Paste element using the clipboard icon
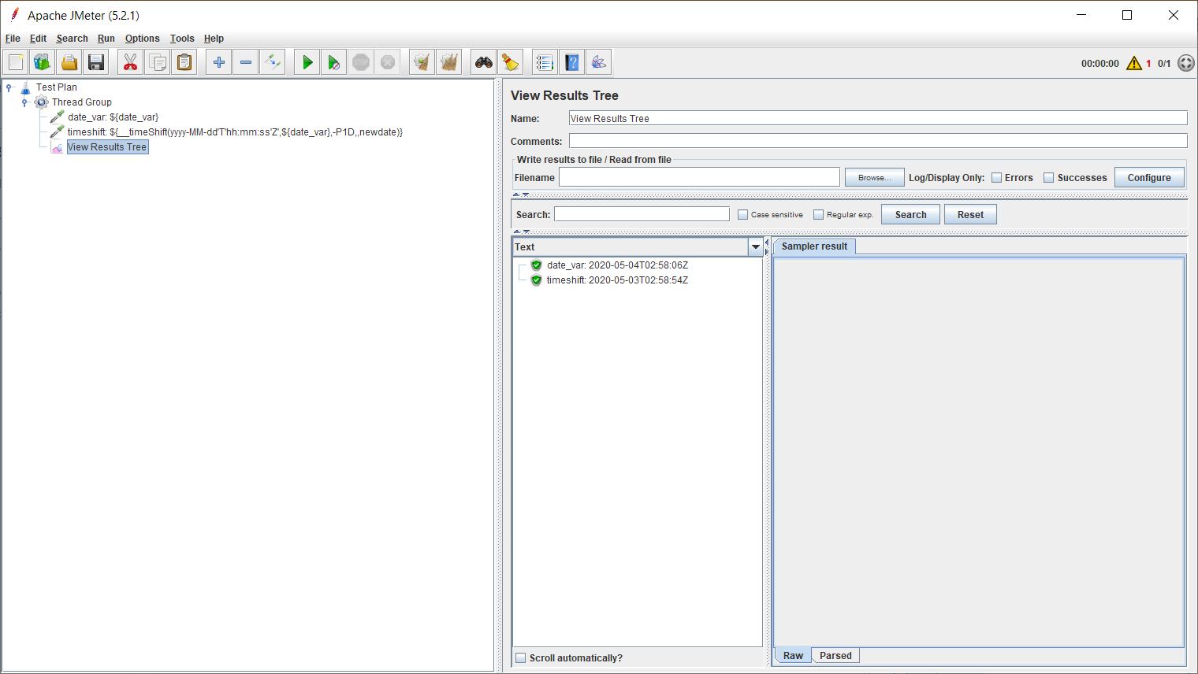 [x=184, y=62]
